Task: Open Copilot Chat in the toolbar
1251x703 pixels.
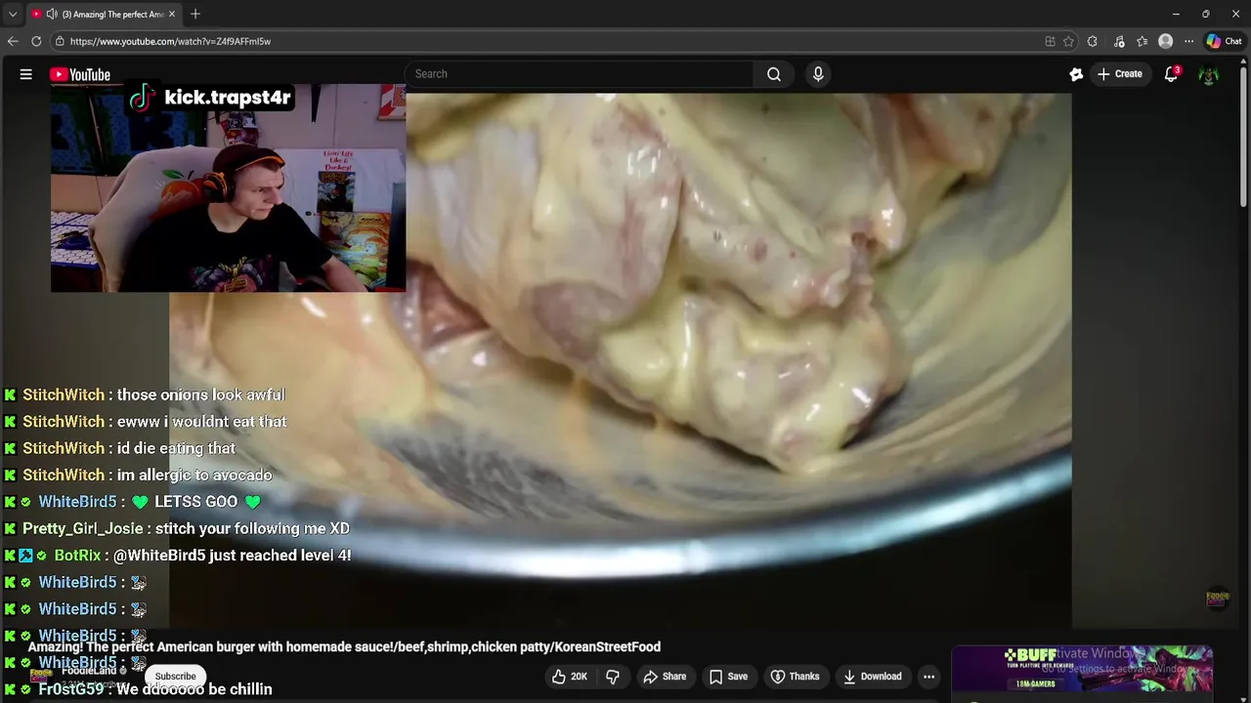Action: [x=1224, y=41]
